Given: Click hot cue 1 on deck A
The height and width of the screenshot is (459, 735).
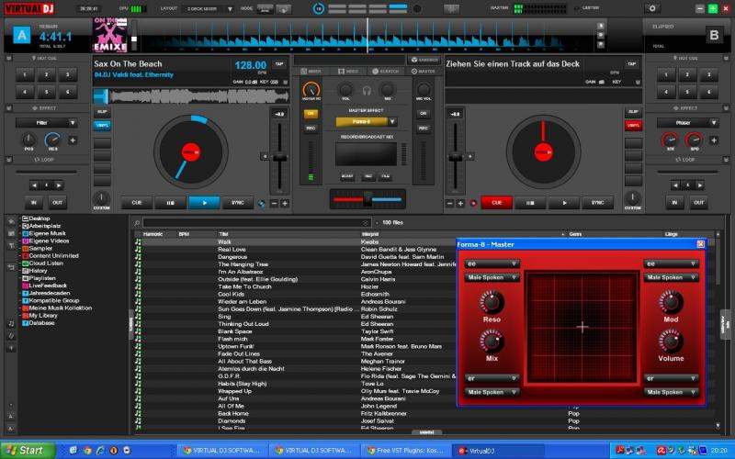Looking at the screenshot, I should pyautogui.click(x=25, y=74).
